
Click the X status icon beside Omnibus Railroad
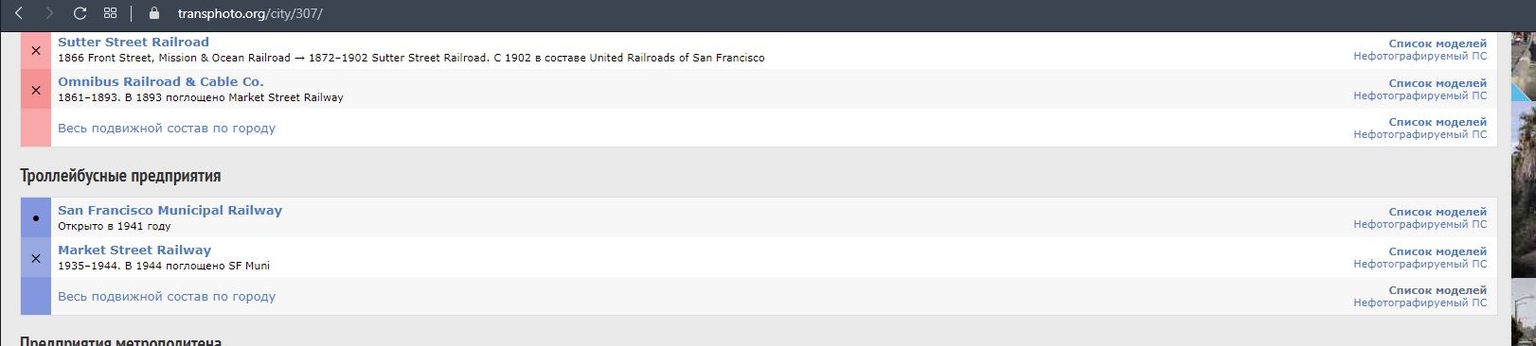pyautogui.click(x=36, y=90)
